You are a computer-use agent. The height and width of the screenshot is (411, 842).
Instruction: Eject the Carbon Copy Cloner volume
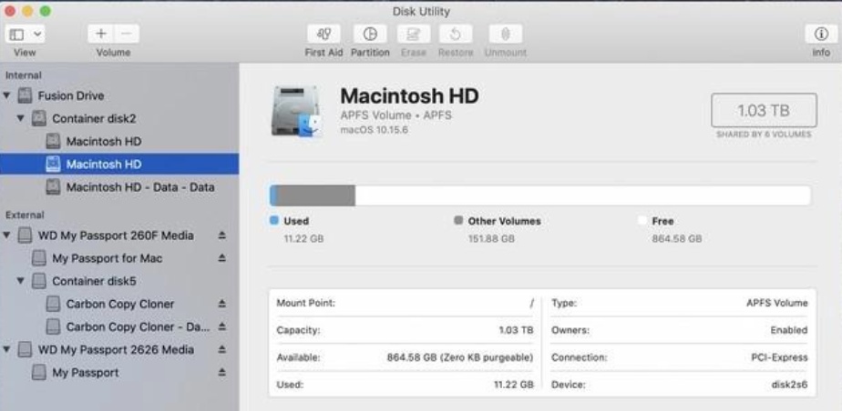(221, 304)
